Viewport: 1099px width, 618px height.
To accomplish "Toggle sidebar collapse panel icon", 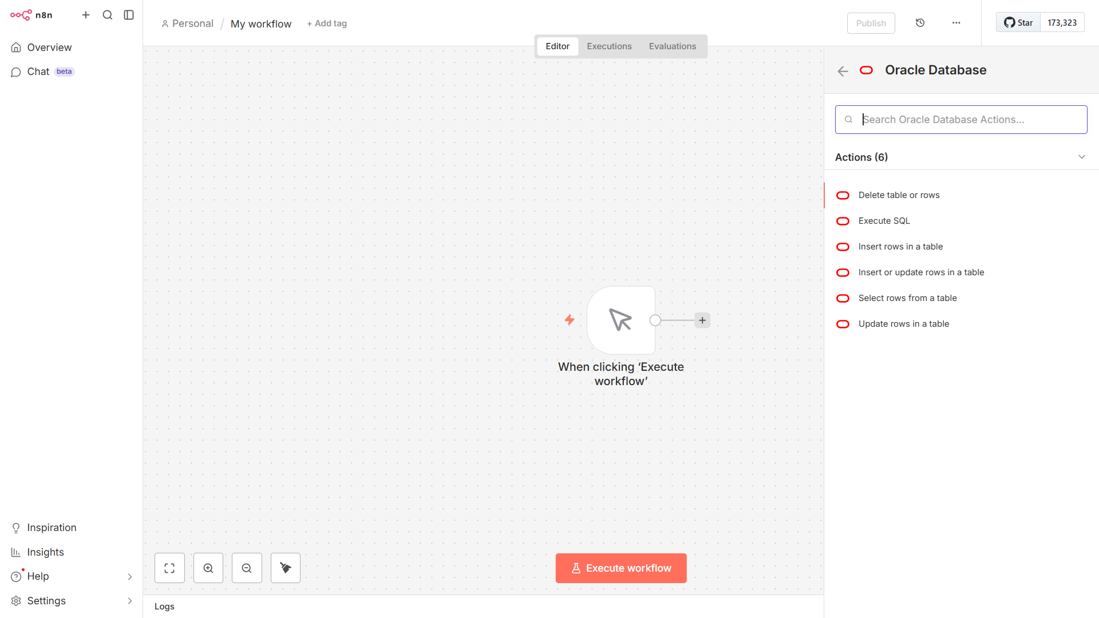I will pos(129,15).
